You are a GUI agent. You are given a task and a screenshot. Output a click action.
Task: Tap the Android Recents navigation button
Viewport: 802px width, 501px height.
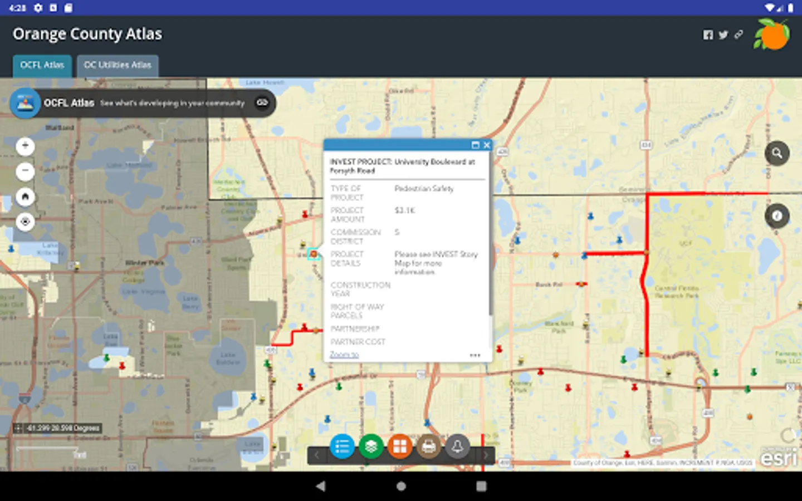(481, 486)
